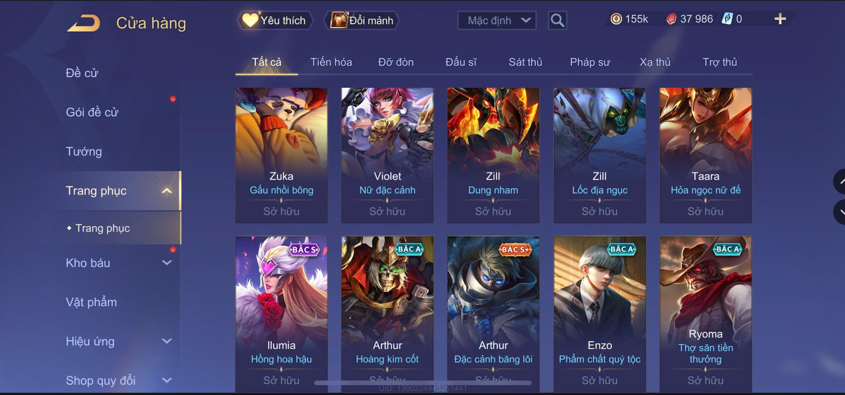Tap the red gem currency icon
Screen dimensions: 845x395
[x=671, y=19]
